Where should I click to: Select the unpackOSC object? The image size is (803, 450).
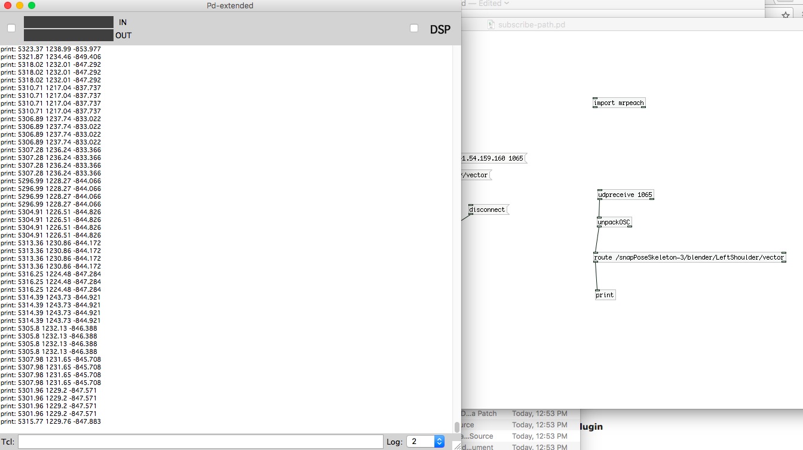614,223
